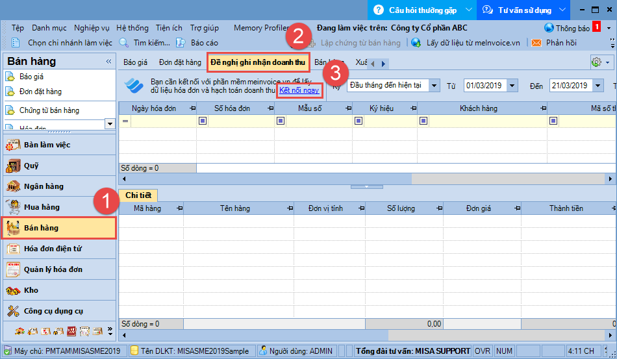The height and width of the screenshot is (359, 617).
Task: Click the Tư vấn sử dụng chat icon
Action: (x=488, y=10)
